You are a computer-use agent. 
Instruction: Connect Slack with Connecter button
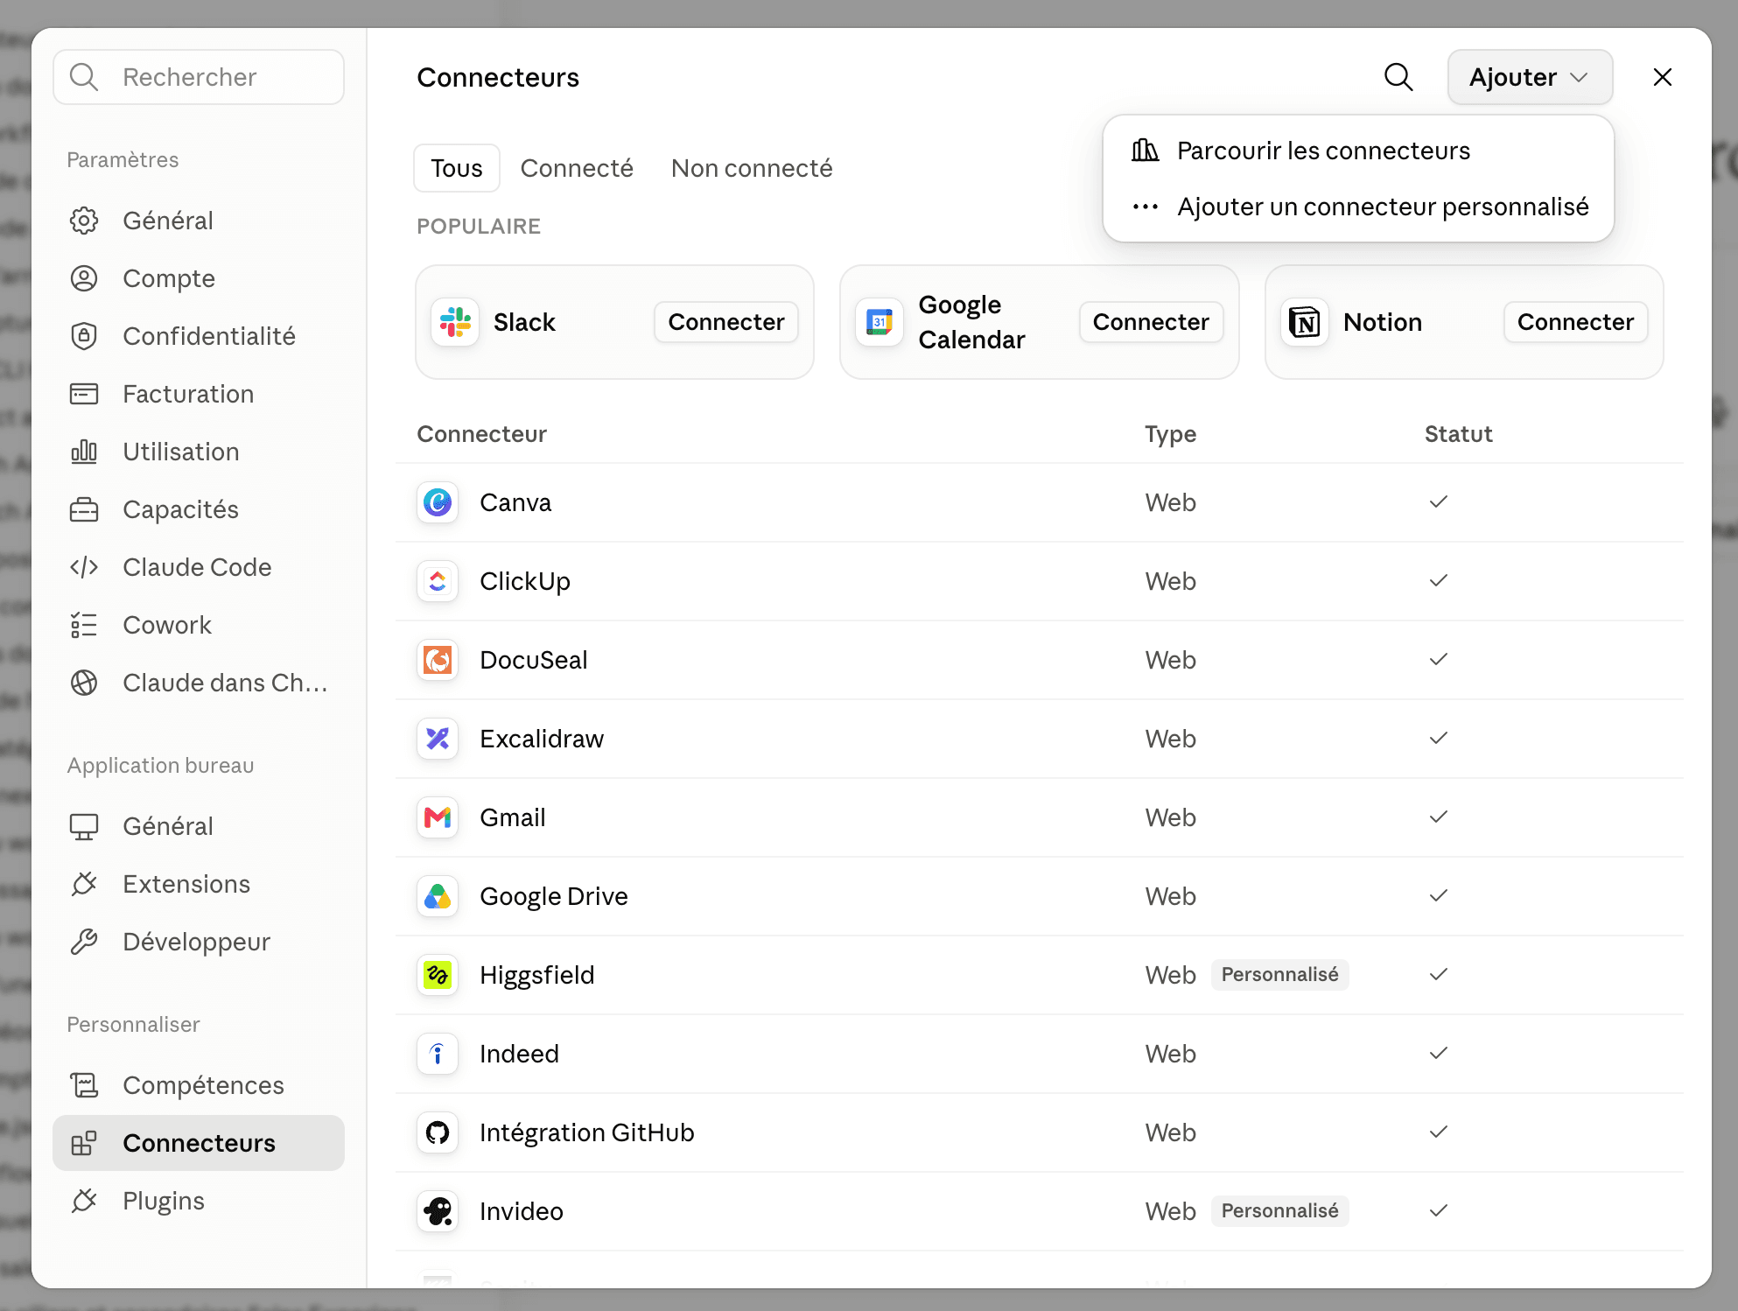point(726,322)
